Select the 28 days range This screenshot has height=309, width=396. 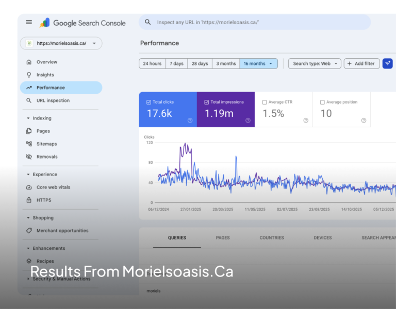200,63
